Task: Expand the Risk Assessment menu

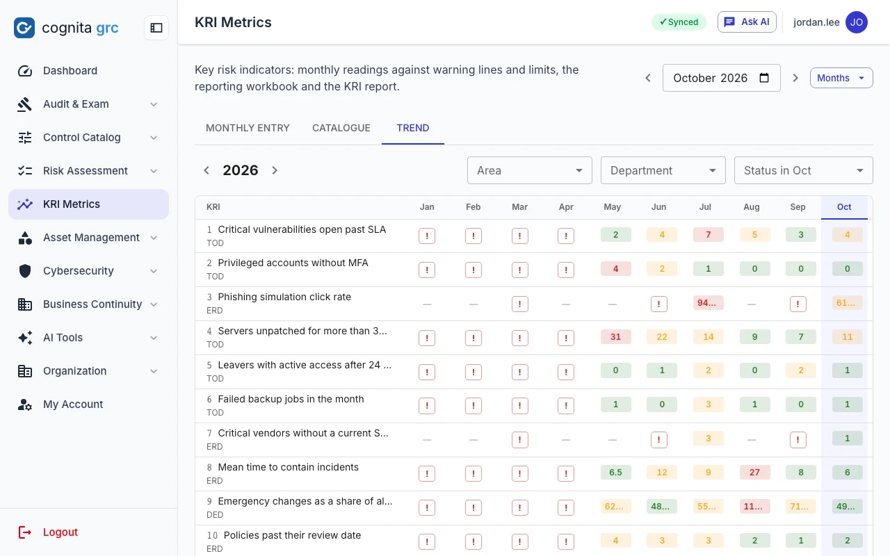Action: tap(154, 171)
